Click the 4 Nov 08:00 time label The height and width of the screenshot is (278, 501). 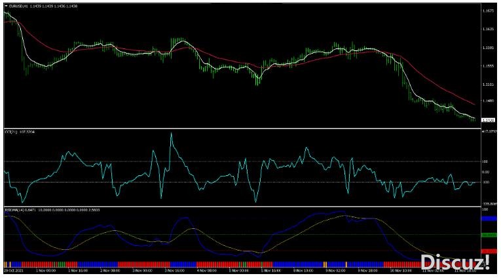point(207,271)
